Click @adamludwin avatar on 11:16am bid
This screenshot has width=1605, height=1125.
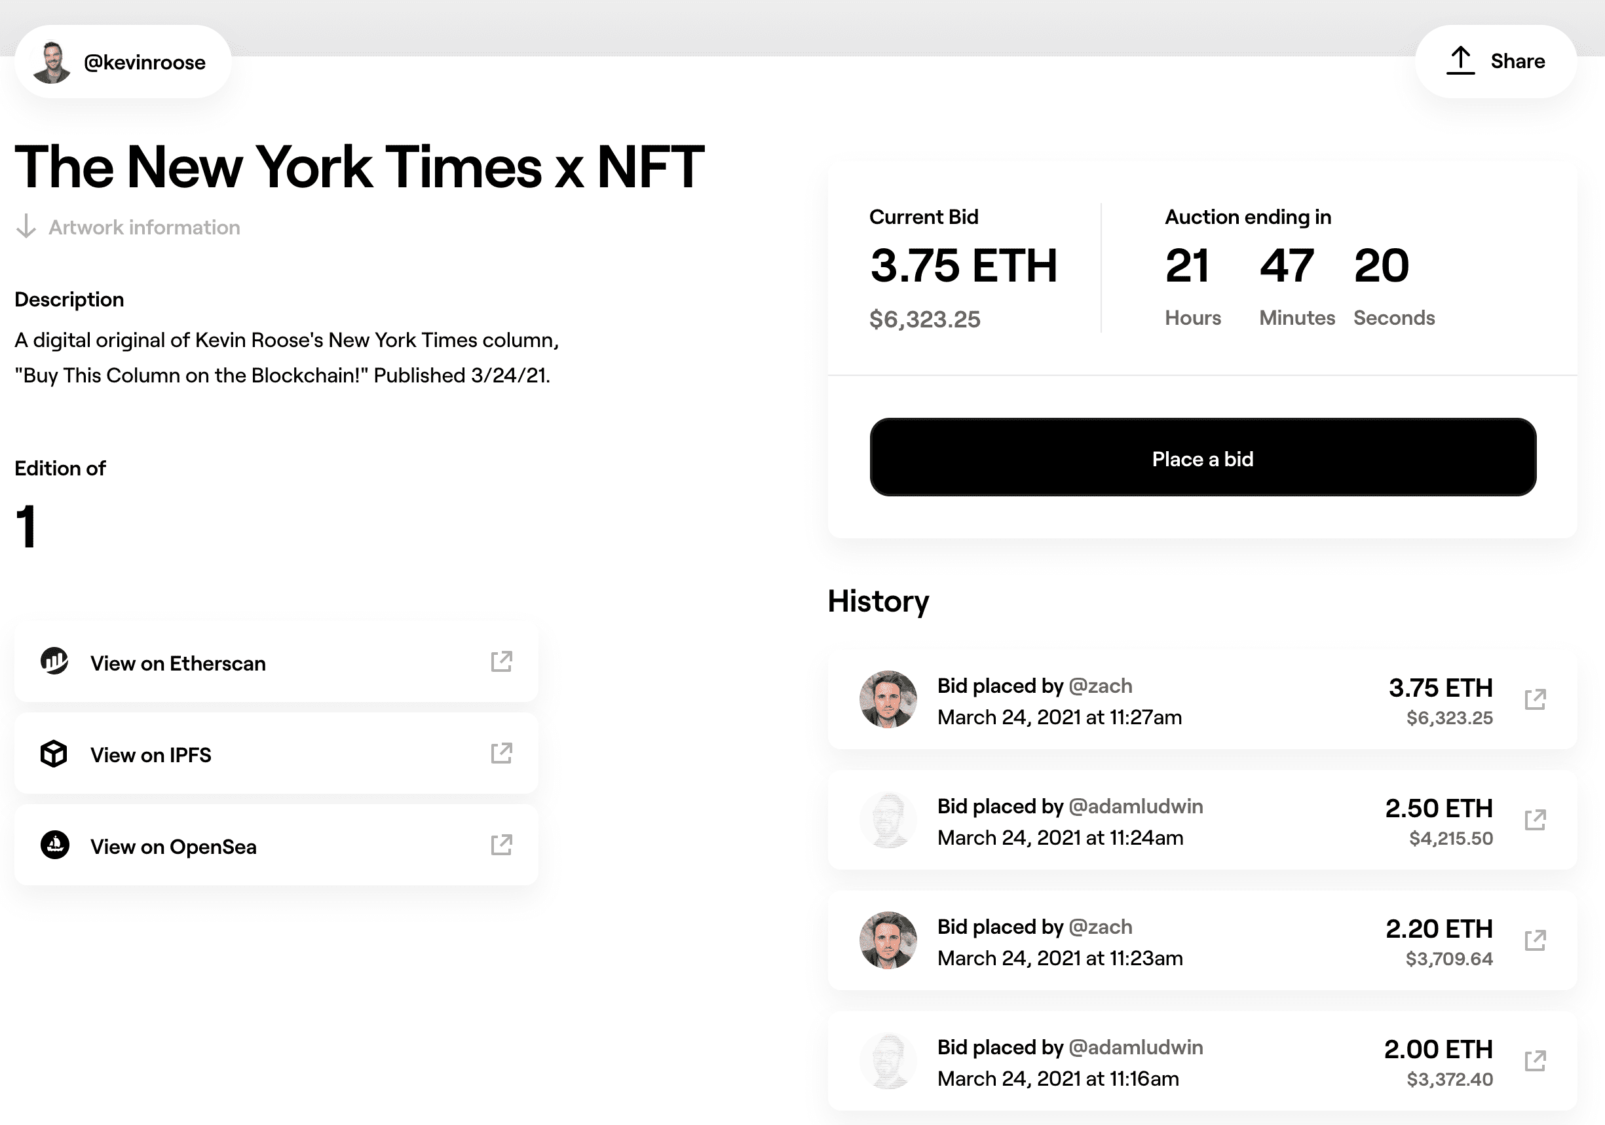click(888, 1061)
